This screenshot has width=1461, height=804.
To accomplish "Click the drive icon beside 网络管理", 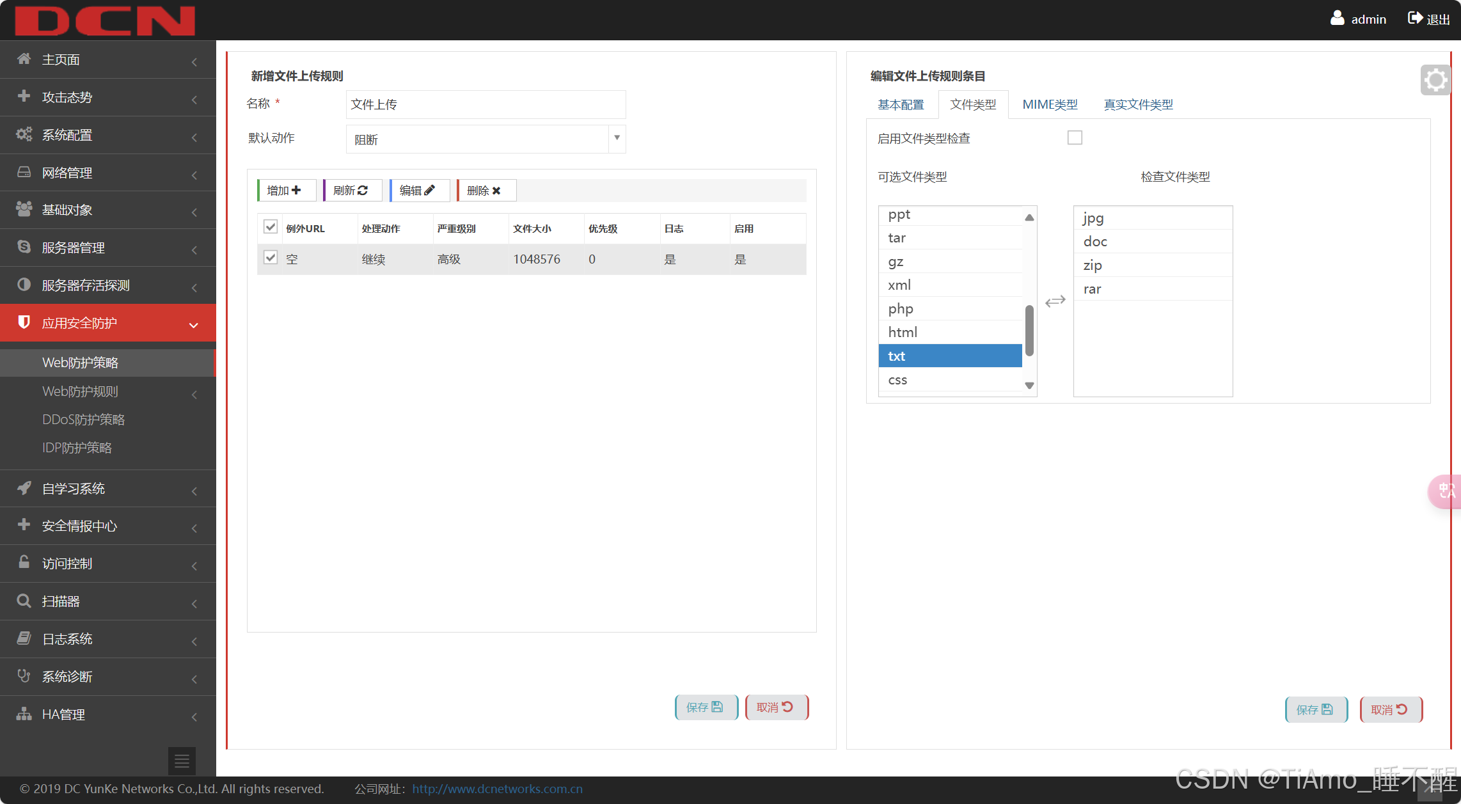I will pos(24,171).
